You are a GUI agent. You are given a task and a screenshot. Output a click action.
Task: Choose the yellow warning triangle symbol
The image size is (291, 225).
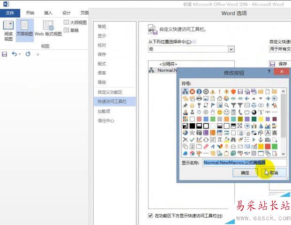coord(213,91)
